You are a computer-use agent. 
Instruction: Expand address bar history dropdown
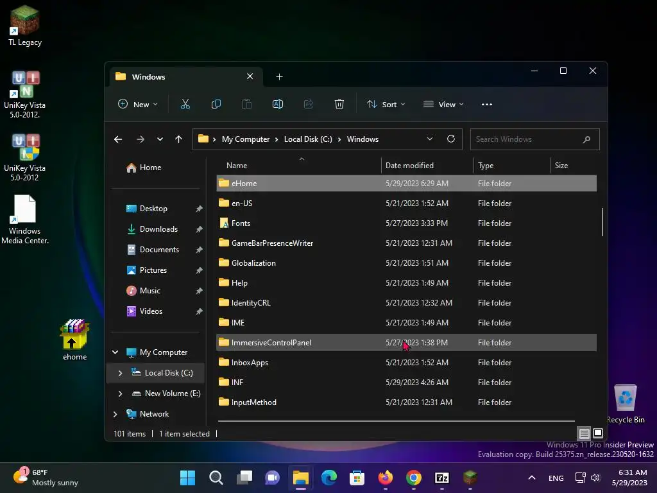pyautogui.click(x=430, y=139)
